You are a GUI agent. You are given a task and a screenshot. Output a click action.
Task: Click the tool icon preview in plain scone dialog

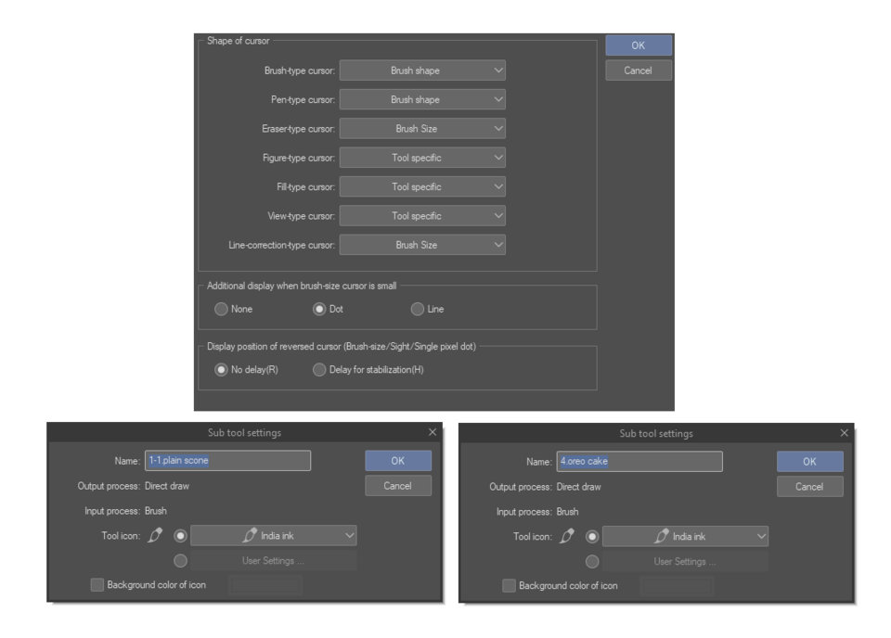click(x=155, y=535)
